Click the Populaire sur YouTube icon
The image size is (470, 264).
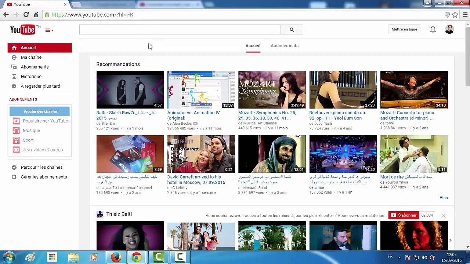click(16, 121)
